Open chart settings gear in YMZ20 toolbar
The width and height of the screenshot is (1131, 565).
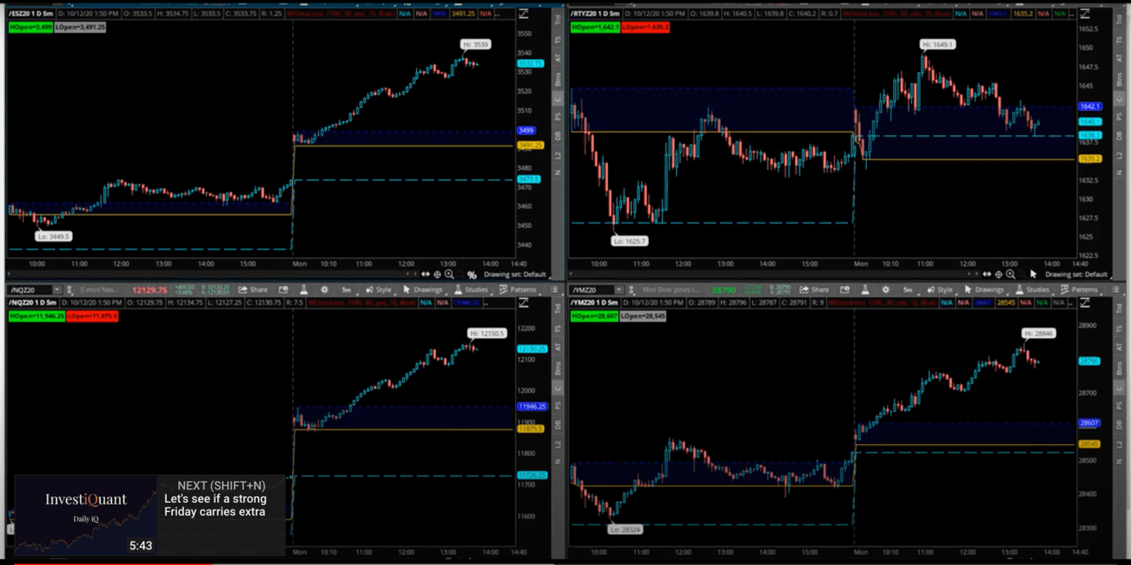pyautogui.click(x=886, y=290)
